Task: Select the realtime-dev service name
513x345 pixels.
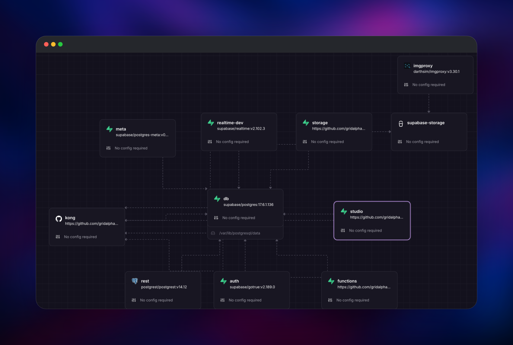Action: tap(230, 123)
